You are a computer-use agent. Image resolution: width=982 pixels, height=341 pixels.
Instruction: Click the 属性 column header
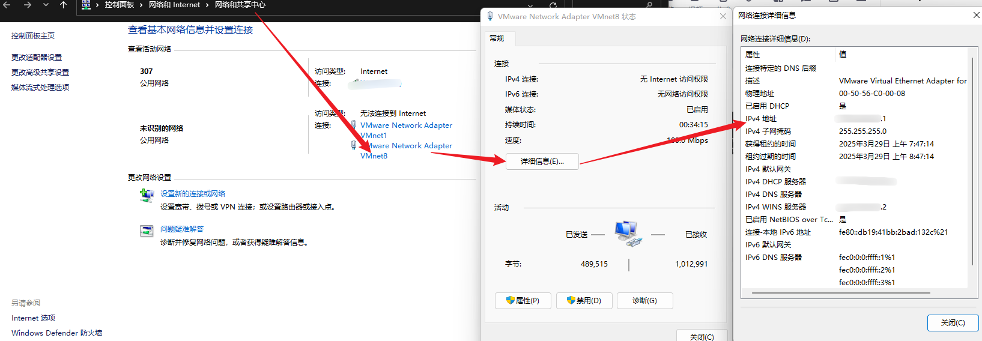tap(788, 55)
